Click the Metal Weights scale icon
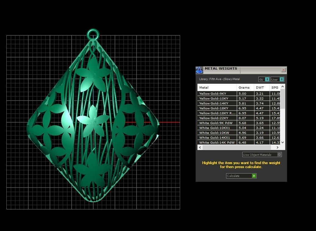Image resolution: width=316 pixels, height=231 pixels. tap(199, 70)
